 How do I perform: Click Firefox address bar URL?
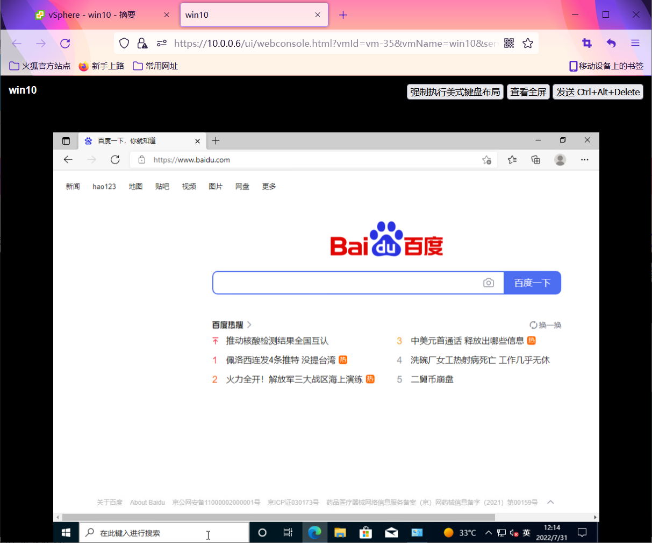tap(335, 44)
